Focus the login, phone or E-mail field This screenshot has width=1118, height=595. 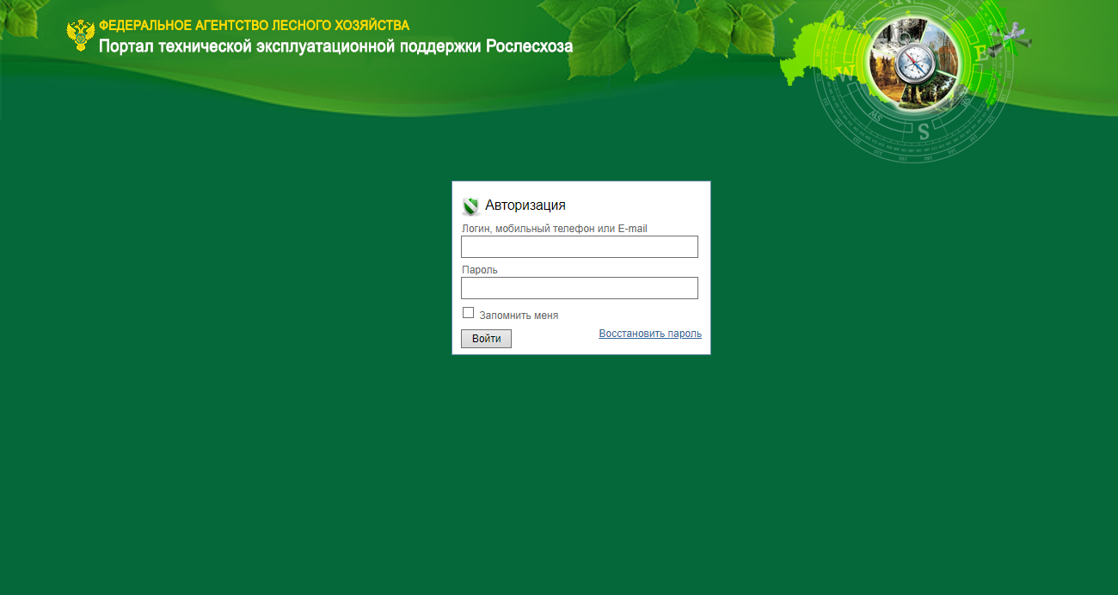coord(580,247)
